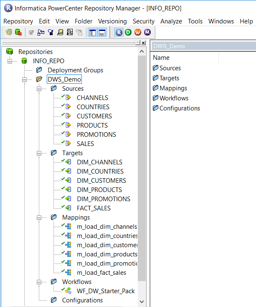Click the blue square icon with curved arrow

(x=51, y=32)
